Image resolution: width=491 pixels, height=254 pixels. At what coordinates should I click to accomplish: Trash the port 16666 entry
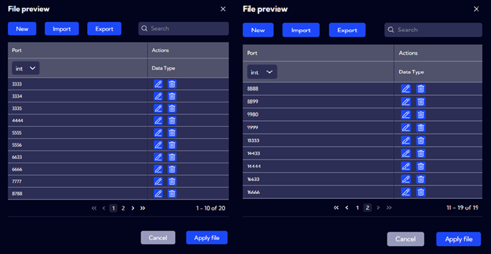[x=421, y=192]
